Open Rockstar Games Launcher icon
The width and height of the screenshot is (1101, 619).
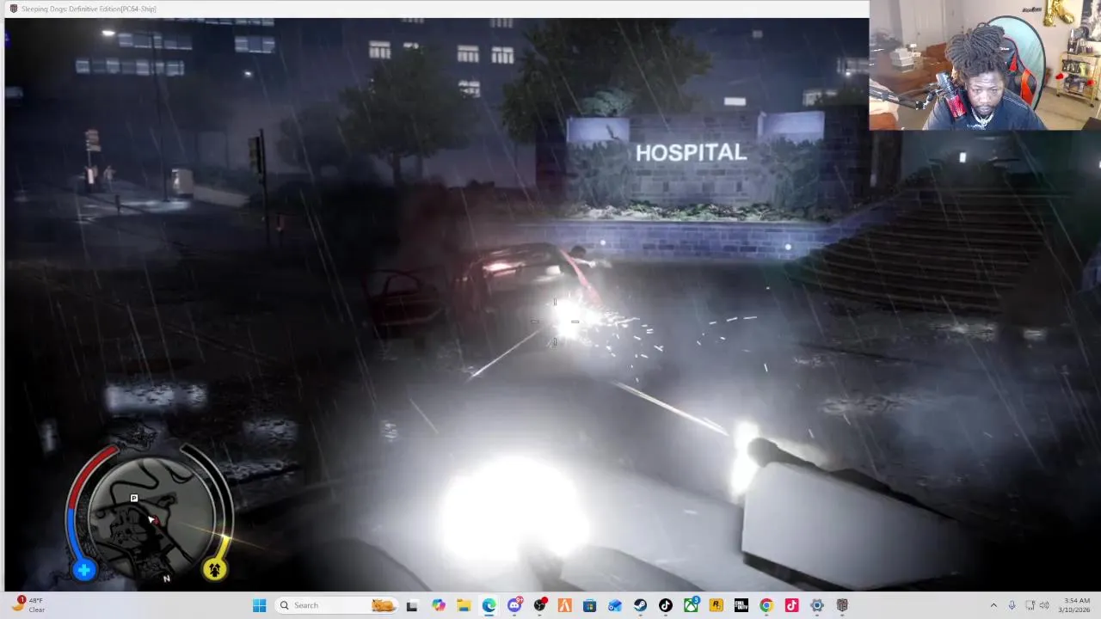[716, 605]
